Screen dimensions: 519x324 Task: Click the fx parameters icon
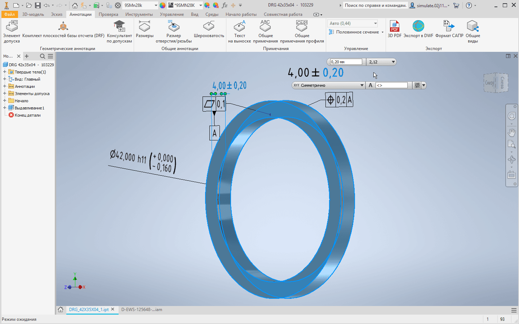[225, 5]
